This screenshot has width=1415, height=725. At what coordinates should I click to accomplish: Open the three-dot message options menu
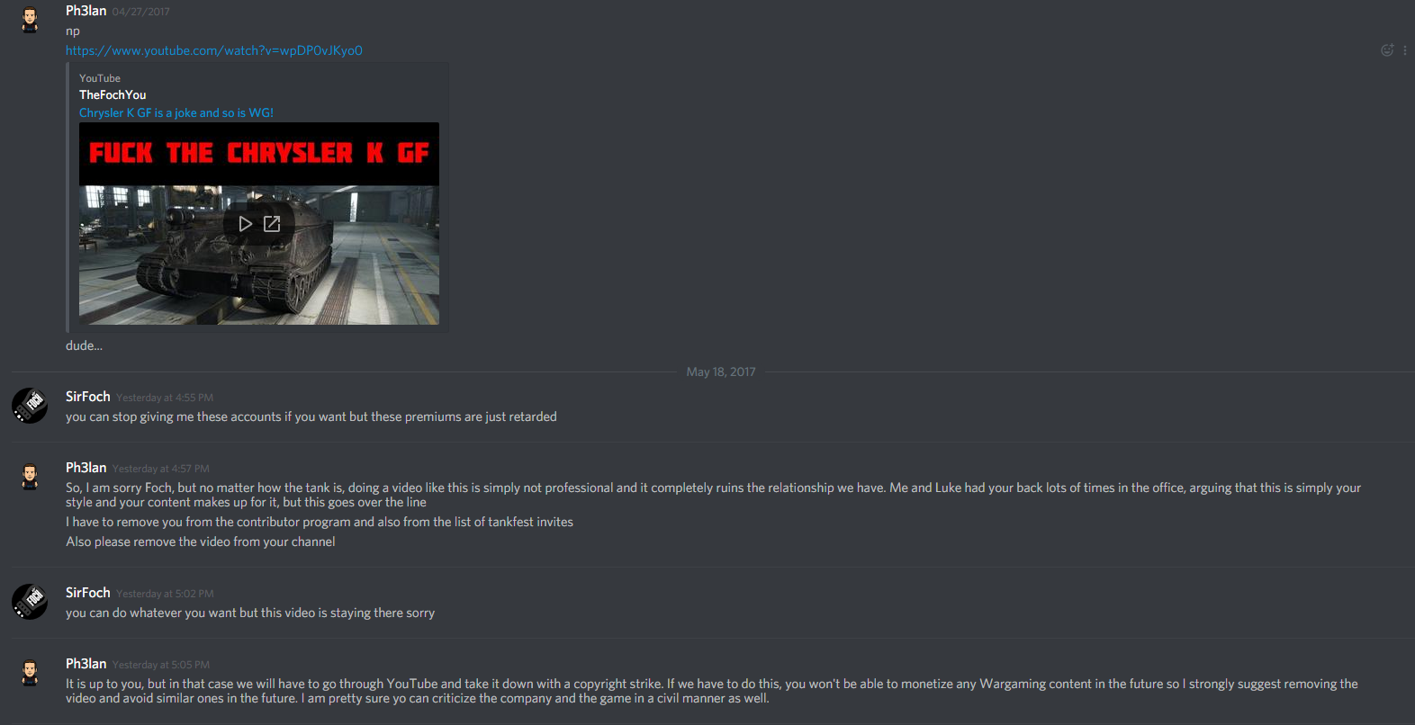[x=1405, y=50]
